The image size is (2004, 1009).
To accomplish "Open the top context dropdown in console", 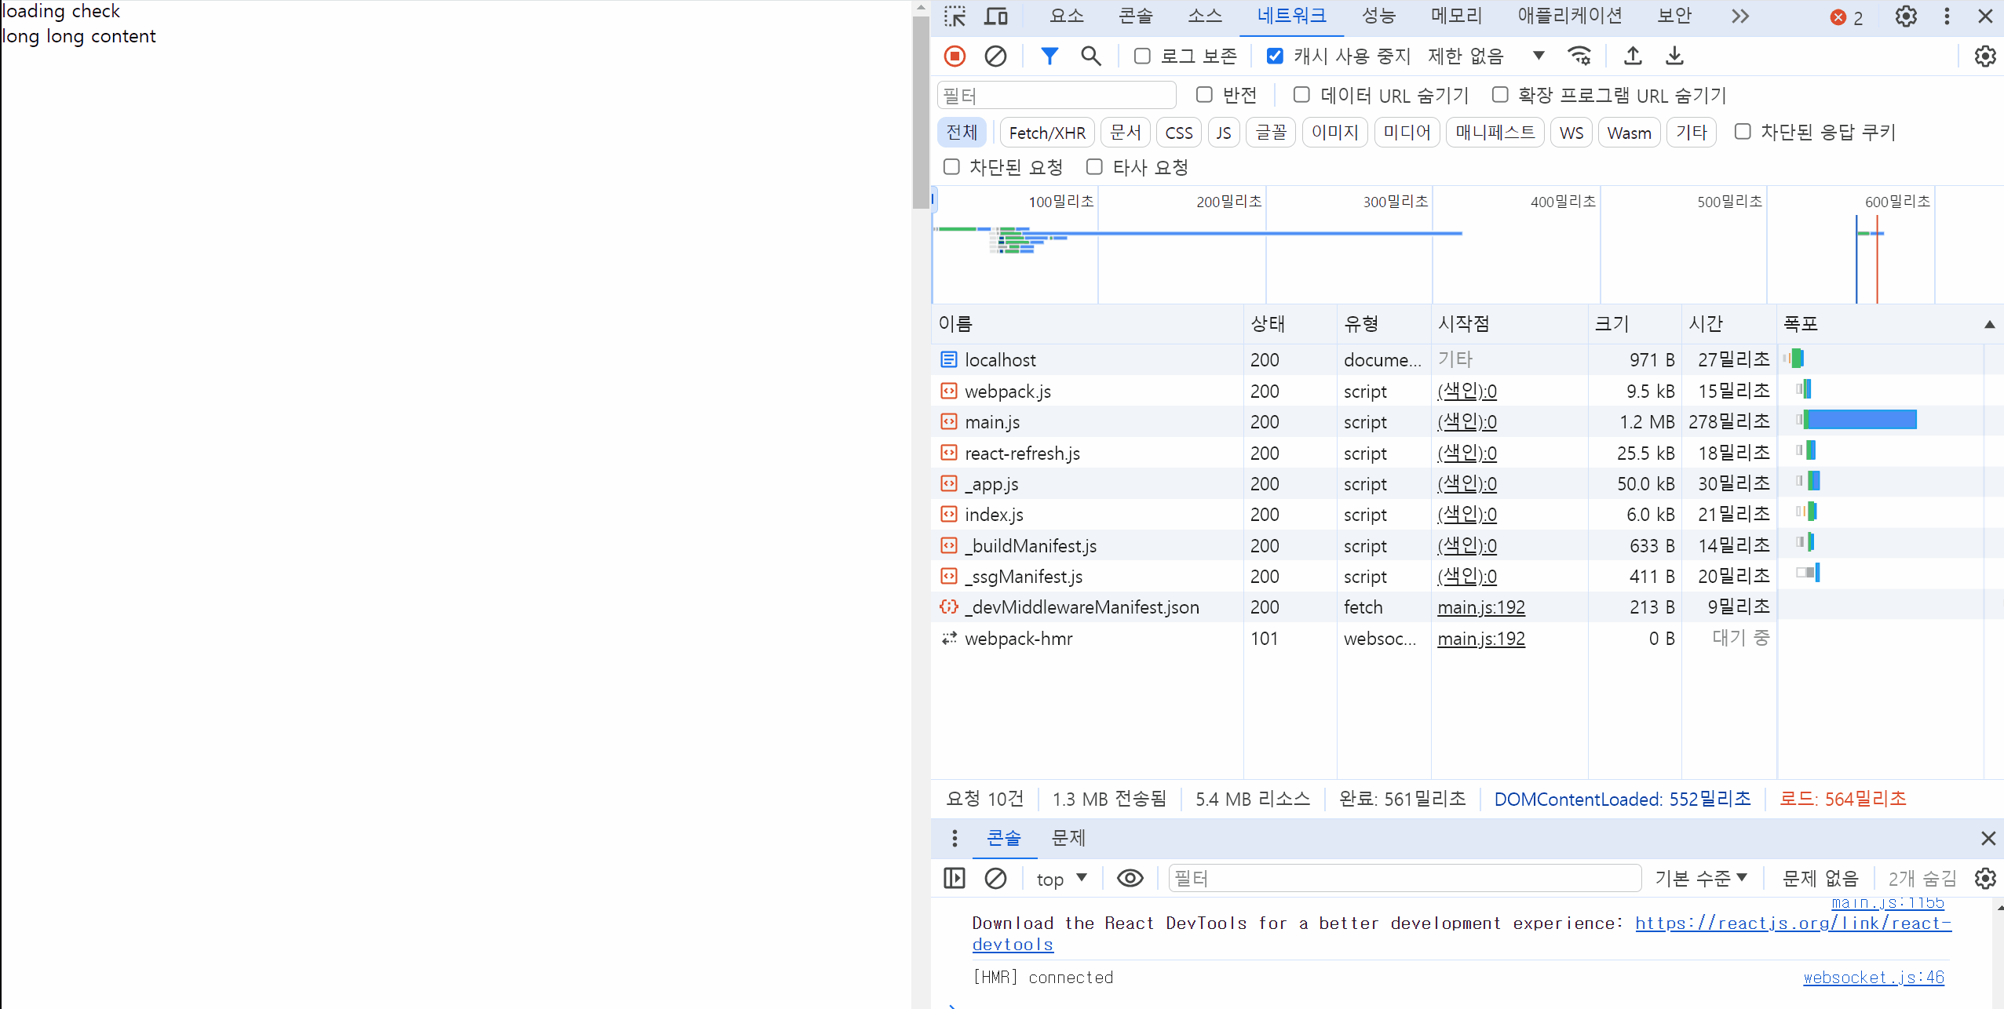I will point(1061,879).
